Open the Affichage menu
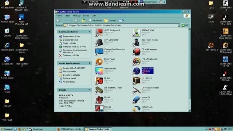Screen dimensions: 233x131 pos(76,16)
